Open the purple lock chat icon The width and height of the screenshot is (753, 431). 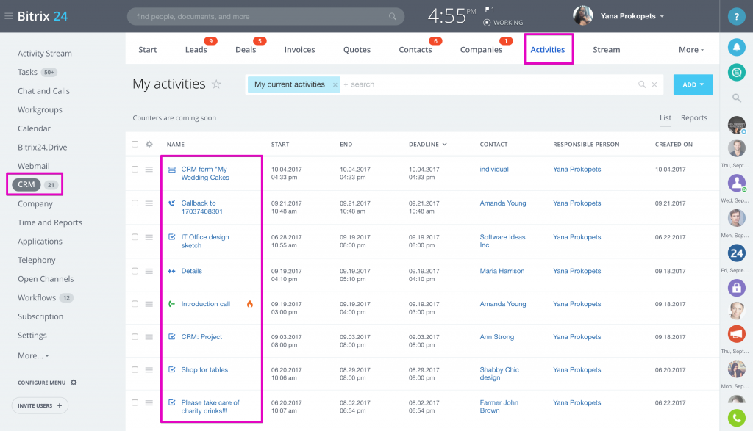[x=736, y=288]
